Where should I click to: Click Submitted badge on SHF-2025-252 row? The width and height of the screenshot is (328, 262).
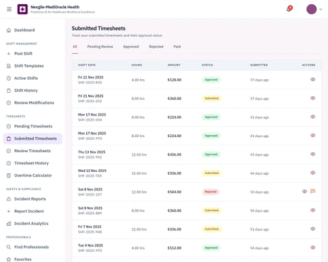pos(212,98)
